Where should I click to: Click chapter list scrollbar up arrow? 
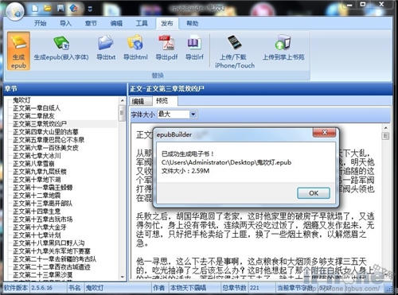coord(122,101)
